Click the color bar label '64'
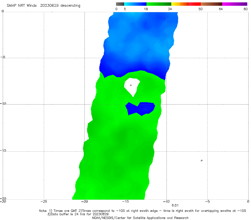Screen dimensions: 251x220 221,9
